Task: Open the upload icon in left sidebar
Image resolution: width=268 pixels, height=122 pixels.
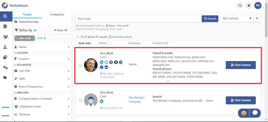Action: click(x=5, y=47)
